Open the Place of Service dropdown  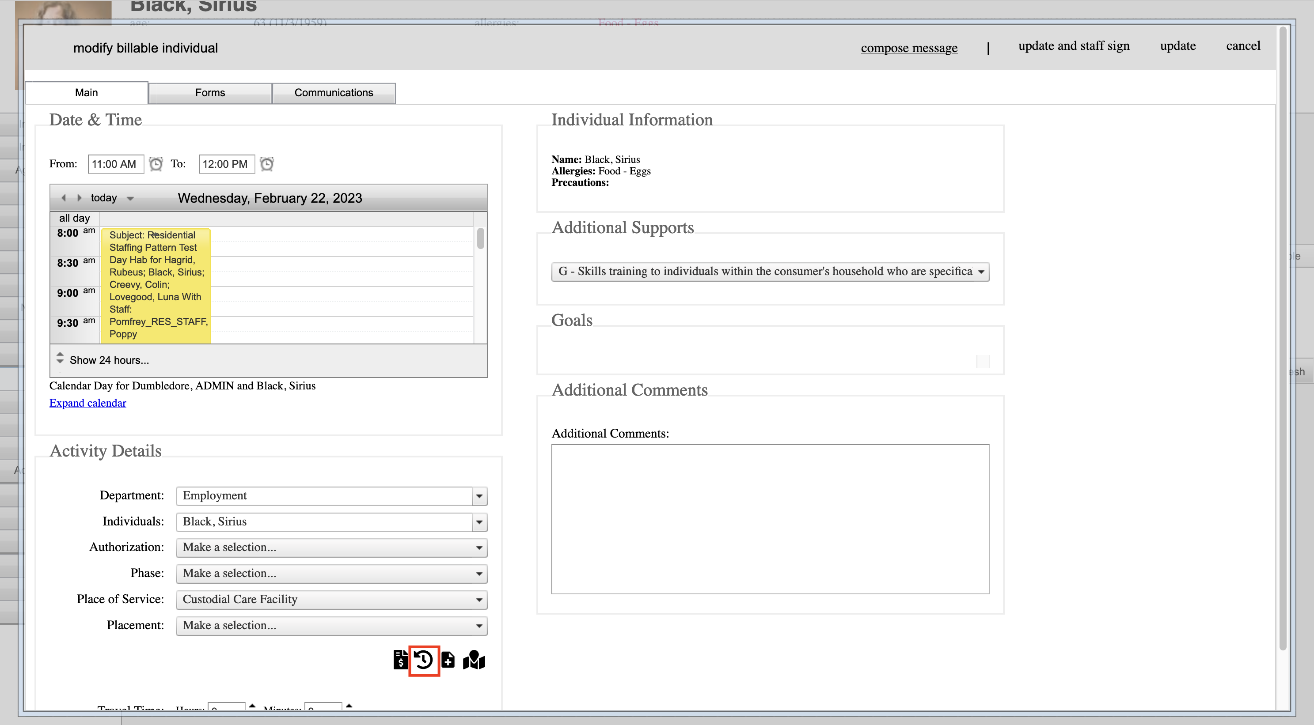tap(331, 600)
